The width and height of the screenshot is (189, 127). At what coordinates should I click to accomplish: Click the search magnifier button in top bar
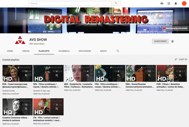click(116, 4)
